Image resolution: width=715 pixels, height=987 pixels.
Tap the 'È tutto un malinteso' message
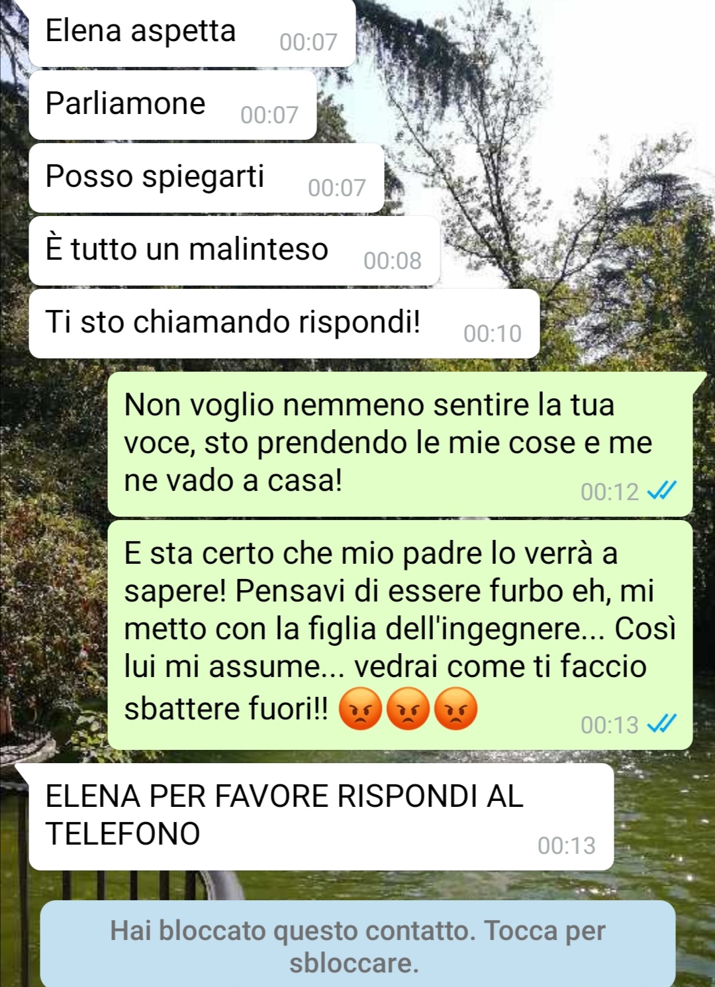click(x=234, y=250)
